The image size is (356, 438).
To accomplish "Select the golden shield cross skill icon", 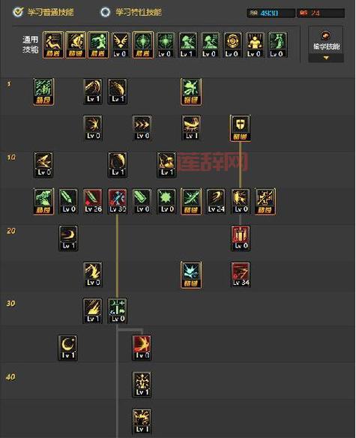I will pyautogui.click(x=240, y=128).
